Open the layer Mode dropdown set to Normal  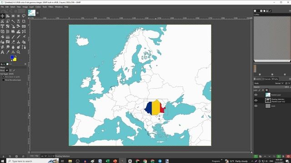(279, 83)
